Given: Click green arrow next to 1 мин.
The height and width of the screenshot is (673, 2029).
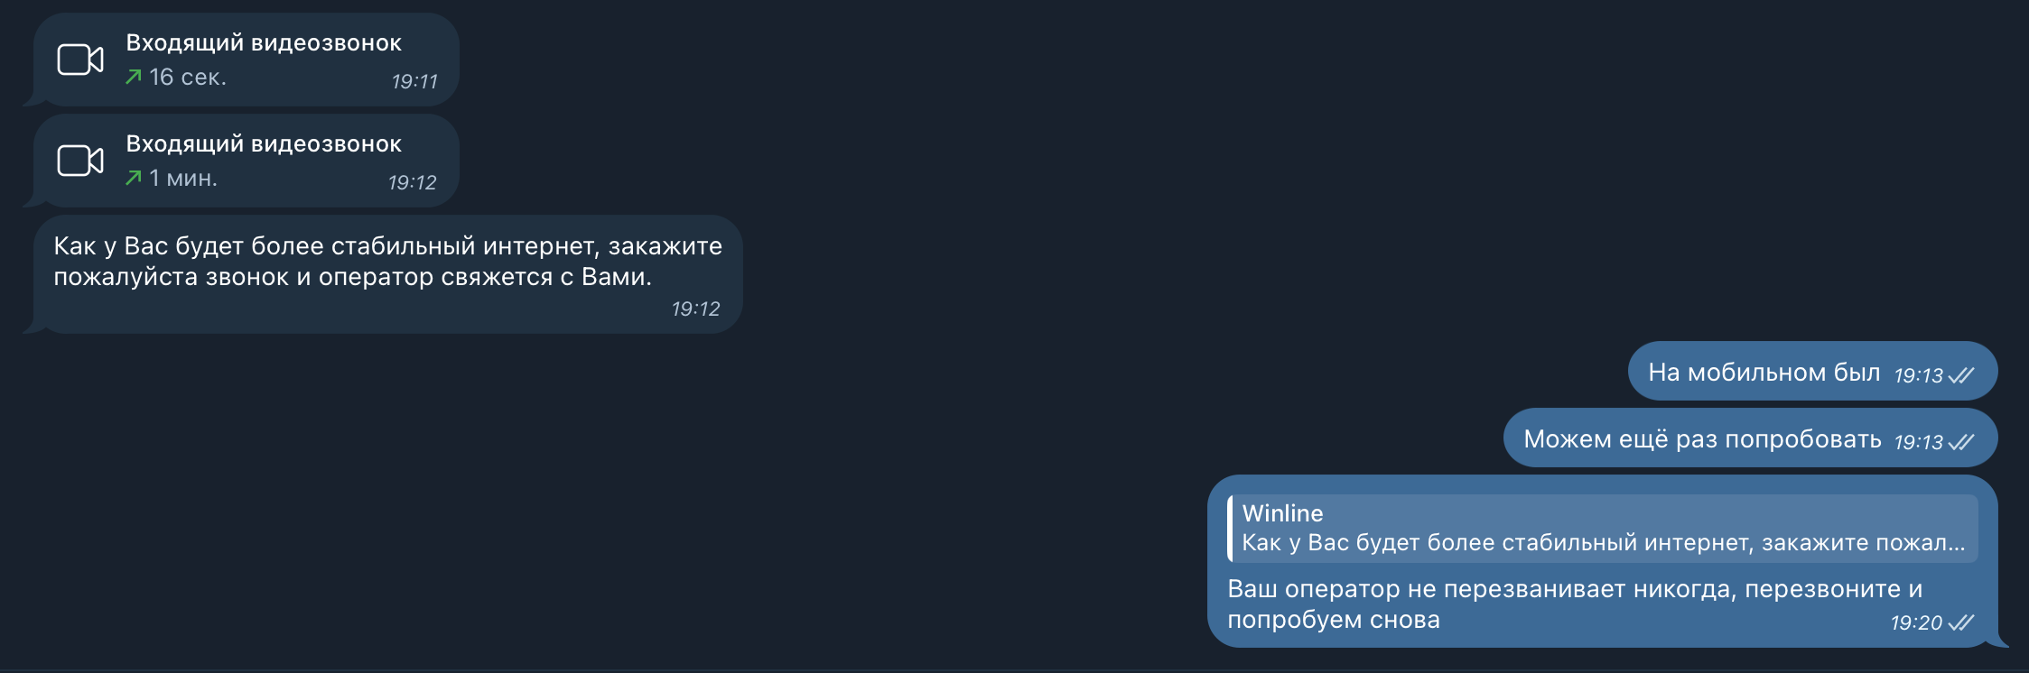Looking at the screenshot, I should point(134,178).
